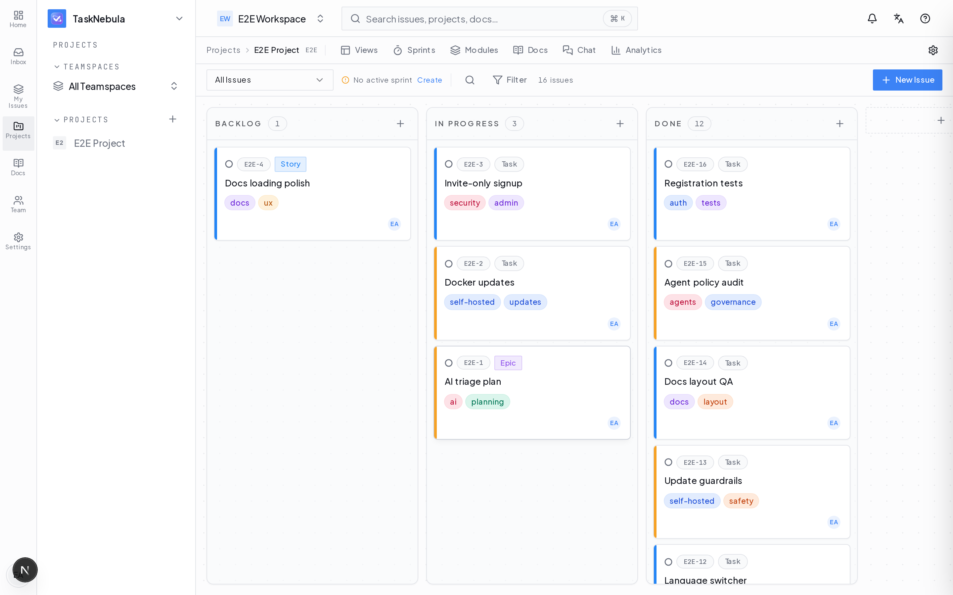Toggle status circle on E2E-12 card
The image size is (953, 595).
[668, 562]
